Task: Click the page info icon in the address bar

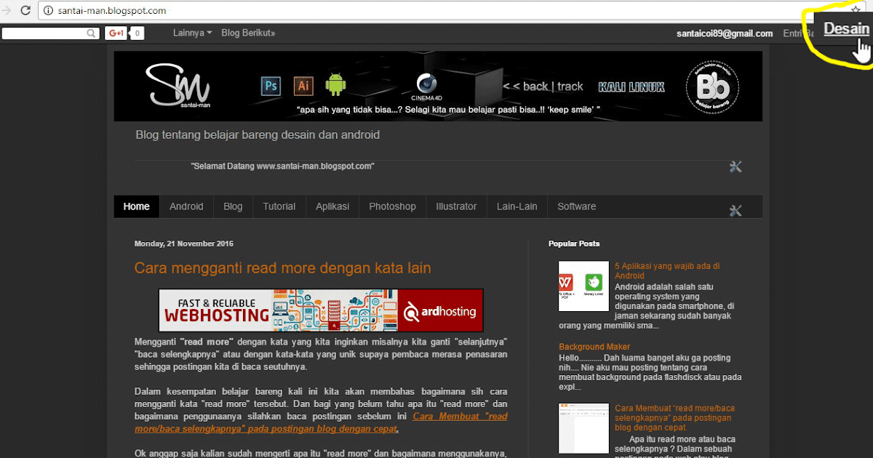Action: [47, 10]
